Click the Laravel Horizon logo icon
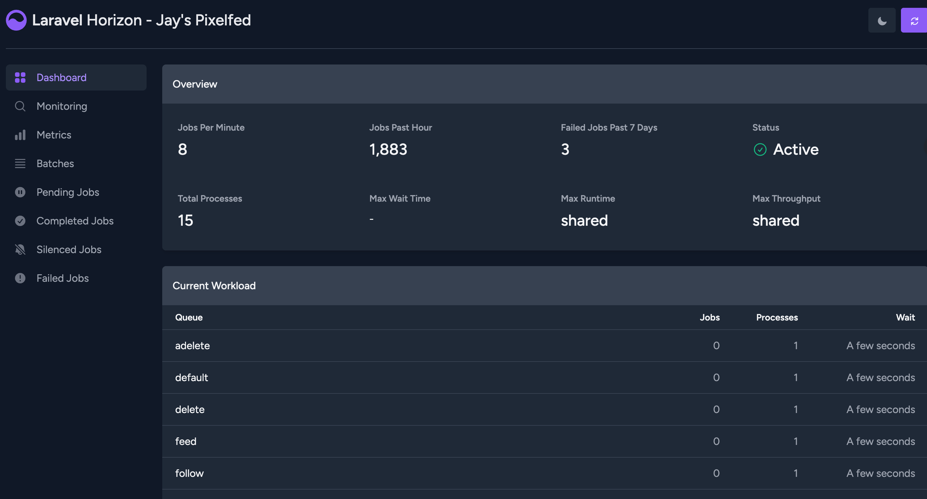 click(16, 20)
